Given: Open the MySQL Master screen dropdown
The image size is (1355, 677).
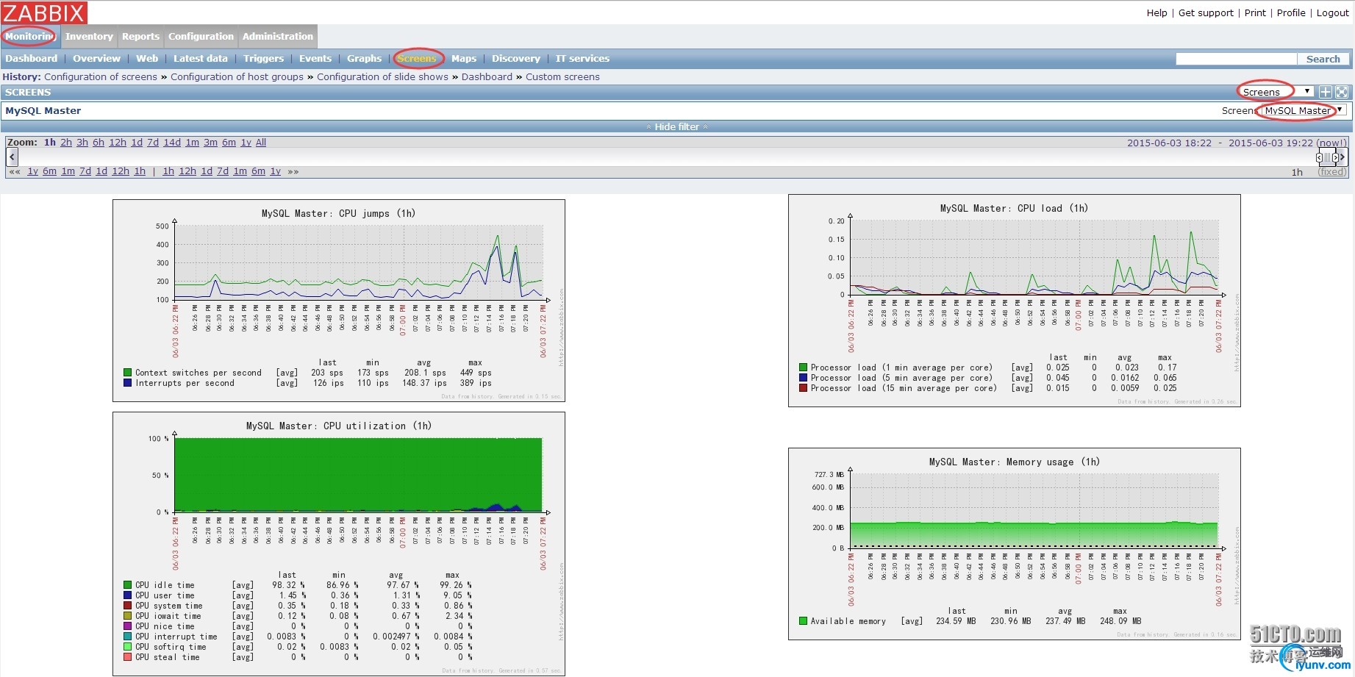Looking at the screenshot, I should 1304,110.
